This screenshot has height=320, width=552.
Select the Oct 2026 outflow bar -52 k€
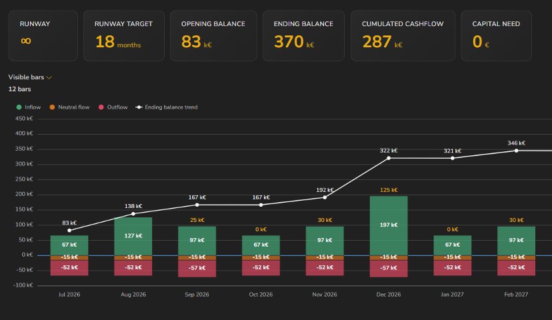pos(261,267)
